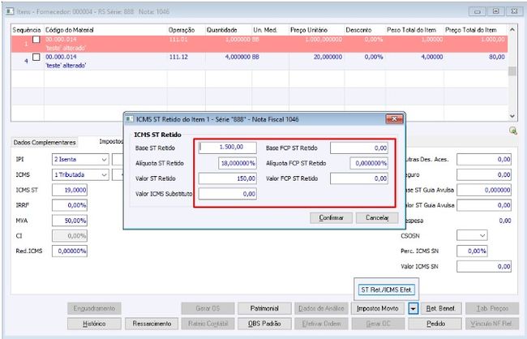Click the 80,00 total in row 4
Screen dimensions: 527x339
point(497,57)
